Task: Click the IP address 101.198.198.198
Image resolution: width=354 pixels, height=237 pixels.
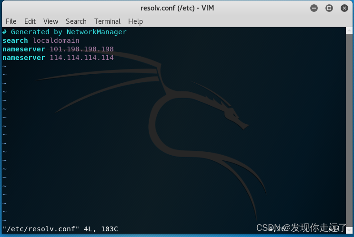Action: pyautogui.click(x=82, y=49)
